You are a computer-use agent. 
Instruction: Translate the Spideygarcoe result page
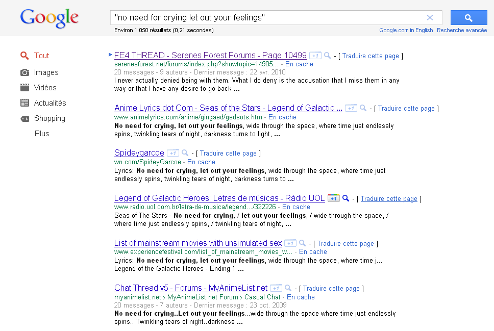tap(228, 154)
